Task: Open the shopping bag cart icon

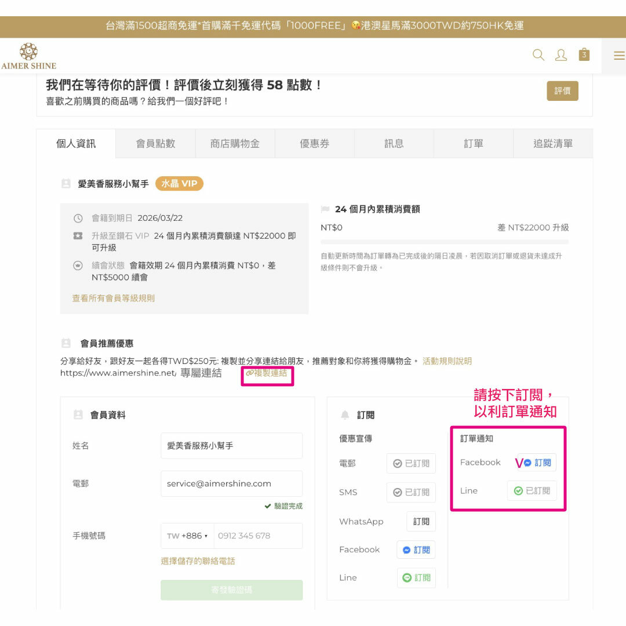Action: click(584, 54)
